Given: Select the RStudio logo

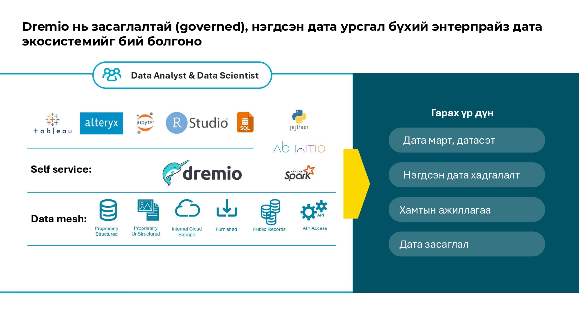Looking at the screenshot, I should 197,123.
